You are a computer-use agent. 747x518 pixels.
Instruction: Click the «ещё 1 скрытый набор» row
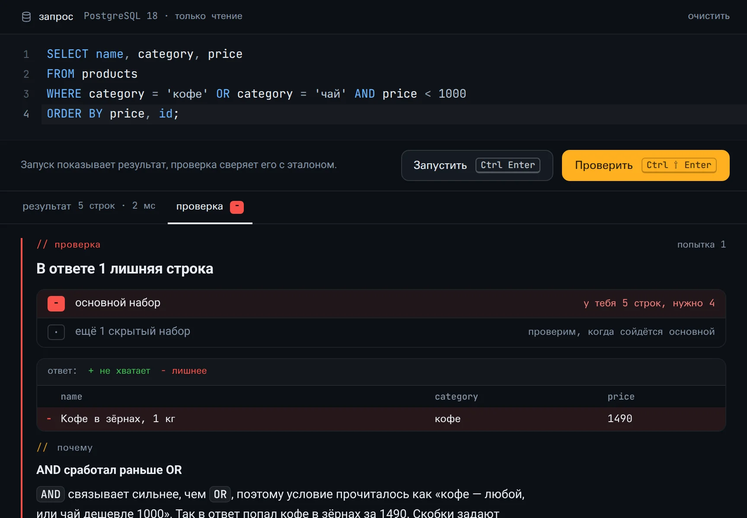point(381,332)
